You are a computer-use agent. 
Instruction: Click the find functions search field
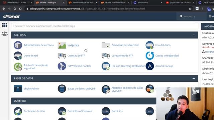point(105,26)
